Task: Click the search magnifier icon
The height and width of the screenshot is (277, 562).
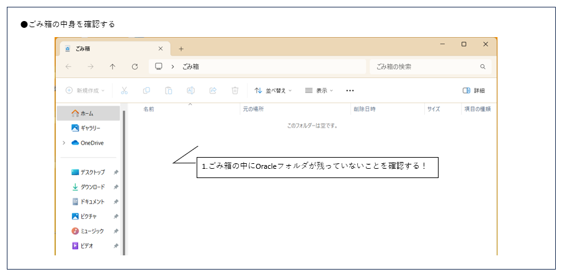Action: pyautogui.click(x=483, y=67)
